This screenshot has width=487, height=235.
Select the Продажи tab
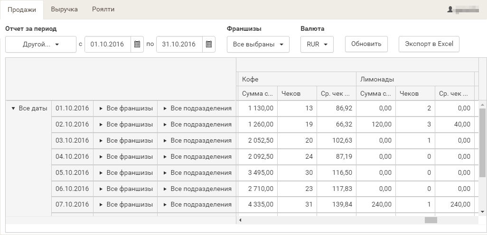point(22,9)
